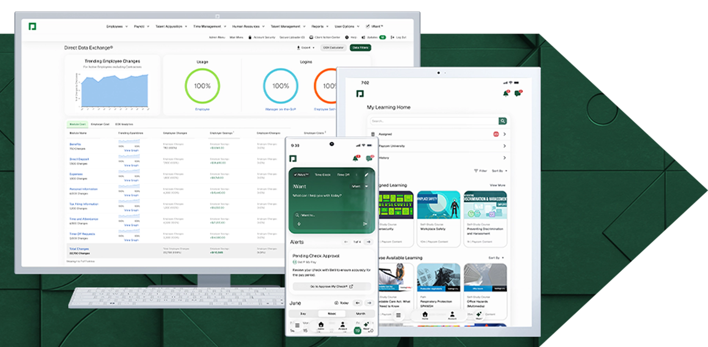Expand the Assigned row chevron on tablet
The height and width of the screenshot is (347, 708).
(x=505, y=134)
